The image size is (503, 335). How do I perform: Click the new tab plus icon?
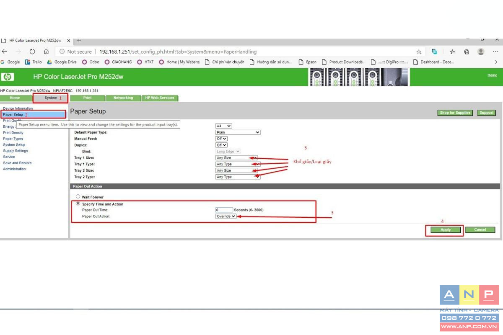tap(79, 41)
